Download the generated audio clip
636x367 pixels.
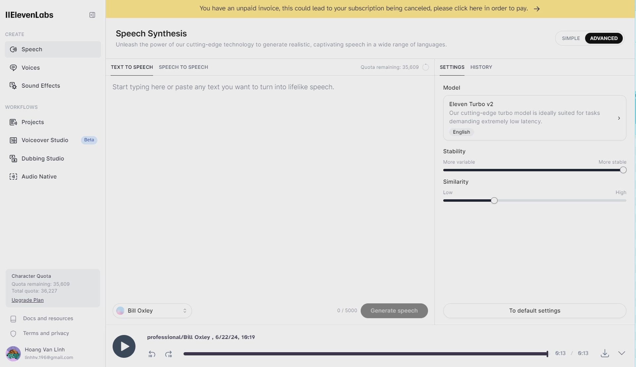point(605,353)
